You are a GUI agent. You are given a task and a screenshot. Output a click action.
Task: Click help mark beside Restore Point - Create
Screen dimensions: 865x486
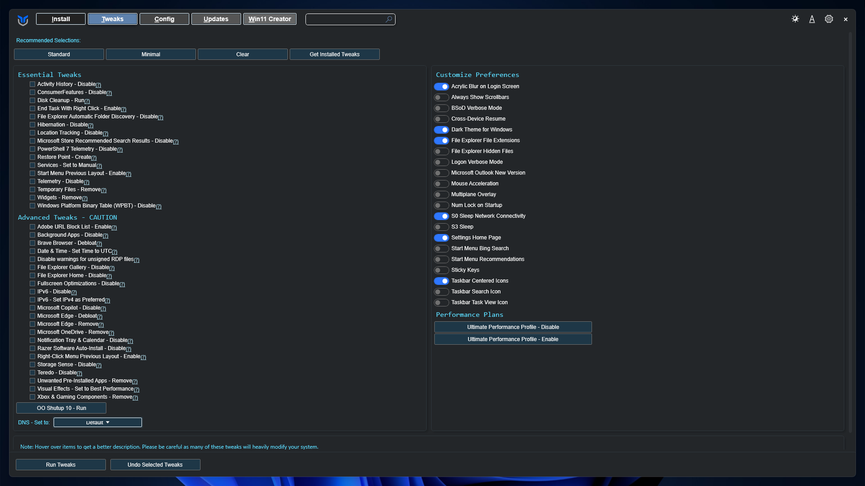click(94, 157)
